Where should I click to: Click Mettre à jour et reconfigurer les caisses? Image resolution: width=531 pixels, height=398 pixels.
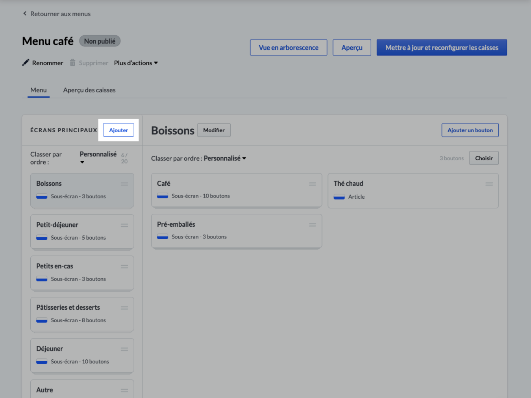pos(442,47)
